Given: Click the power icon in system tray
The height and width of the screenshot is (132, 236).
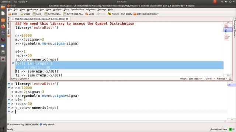Looking at the screenshot, I should pos(230,1).
